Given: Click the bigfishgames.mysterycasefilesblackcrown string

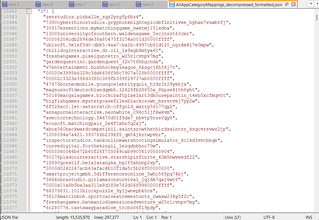Looking at the screenshot, I should click(x=120, y=101).
